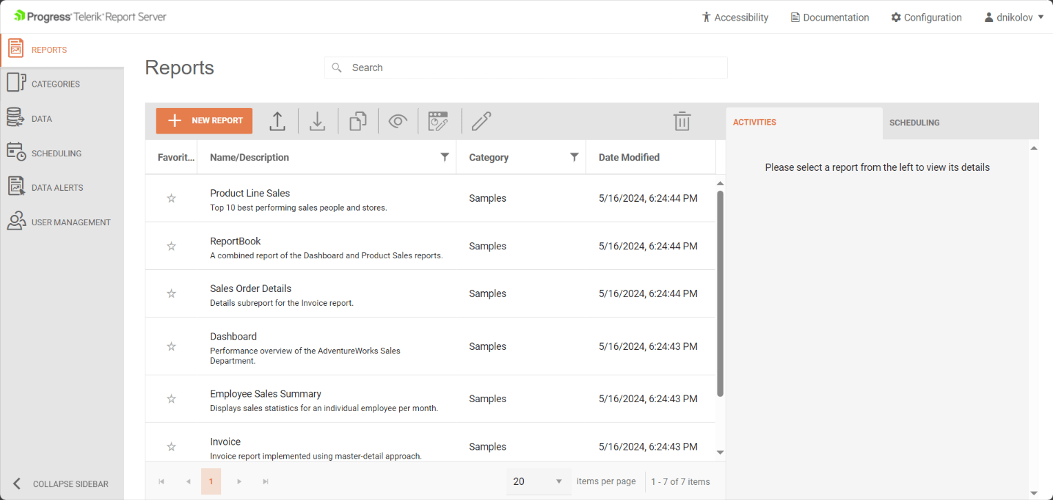The width and height of the screenshot is (1053, 500).
Task: Favorite the Invoice report
Action: click(171, 446)
